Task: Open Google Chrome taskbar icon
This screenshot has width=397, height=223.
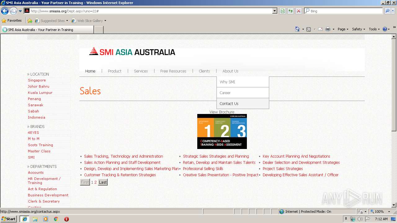Action: [x=56, y=219]
